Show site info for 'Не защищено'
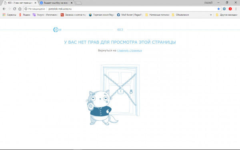Viewport: 240px width, 150px height. pos(35,9)
